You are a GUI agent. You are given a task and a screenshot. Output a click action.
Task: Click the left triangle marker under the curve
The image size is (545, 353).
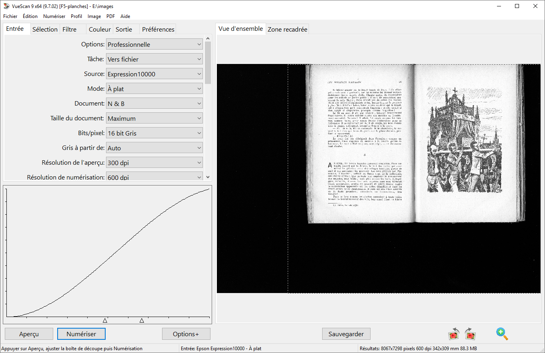pyautogui.click(x=105, y=321)
